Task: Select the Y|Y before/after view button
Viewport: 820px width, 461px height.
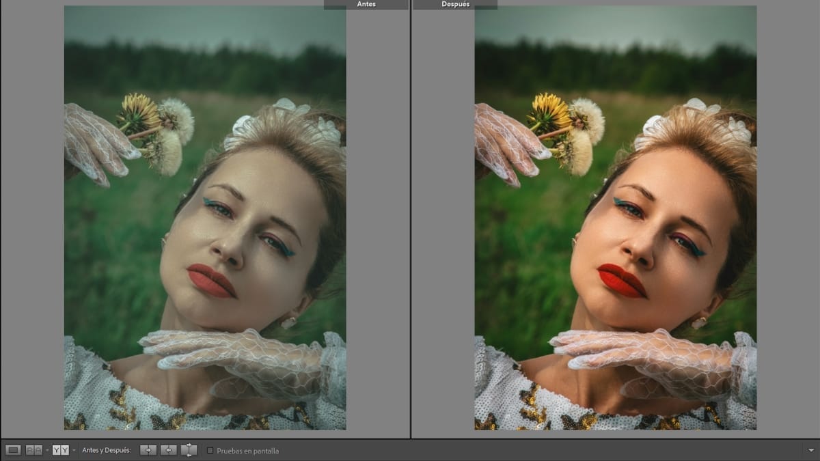Action: click(60, 450)
